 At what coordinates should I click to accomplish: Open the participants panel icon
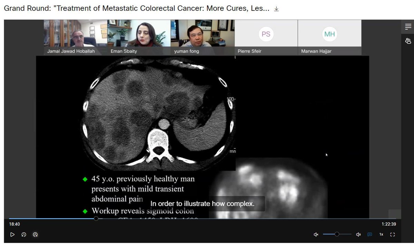(x=408, y=41)
